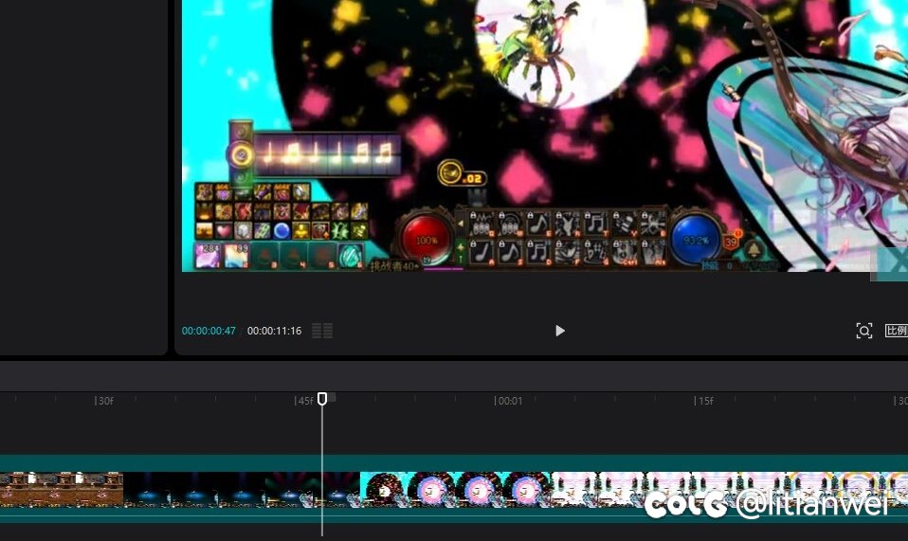Screen dimensions: 908x541
Task: Click the total duration 00:00:11:16
Action: point(275,331)
